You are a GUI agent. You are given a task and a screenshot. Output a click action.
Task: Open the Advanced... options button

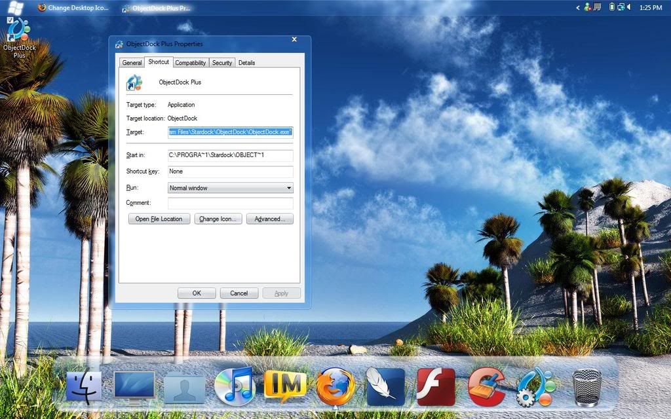pos(269,219)
